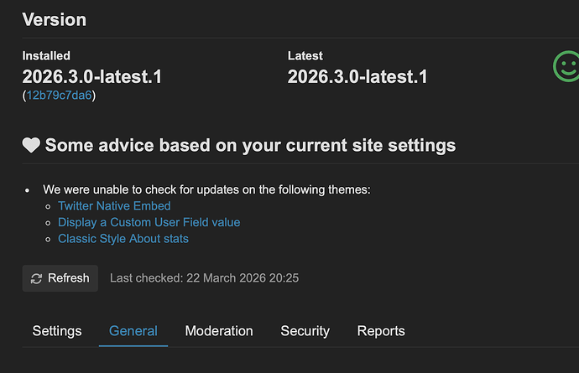Viewport: 579px width, 373px height.
Task: Click the Latest version 2026.3.0-latest.1 text
Action: click(x=357, y=77)
